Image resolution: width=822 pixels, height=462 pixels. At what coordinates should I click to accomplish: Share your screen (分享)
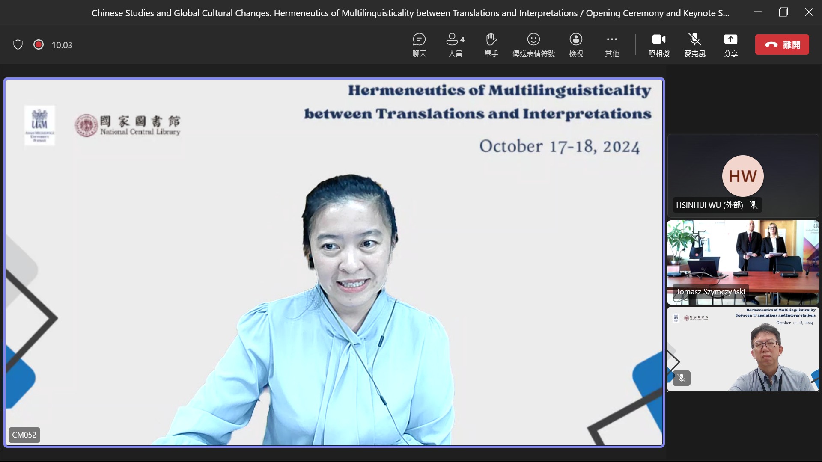[730, 45]
